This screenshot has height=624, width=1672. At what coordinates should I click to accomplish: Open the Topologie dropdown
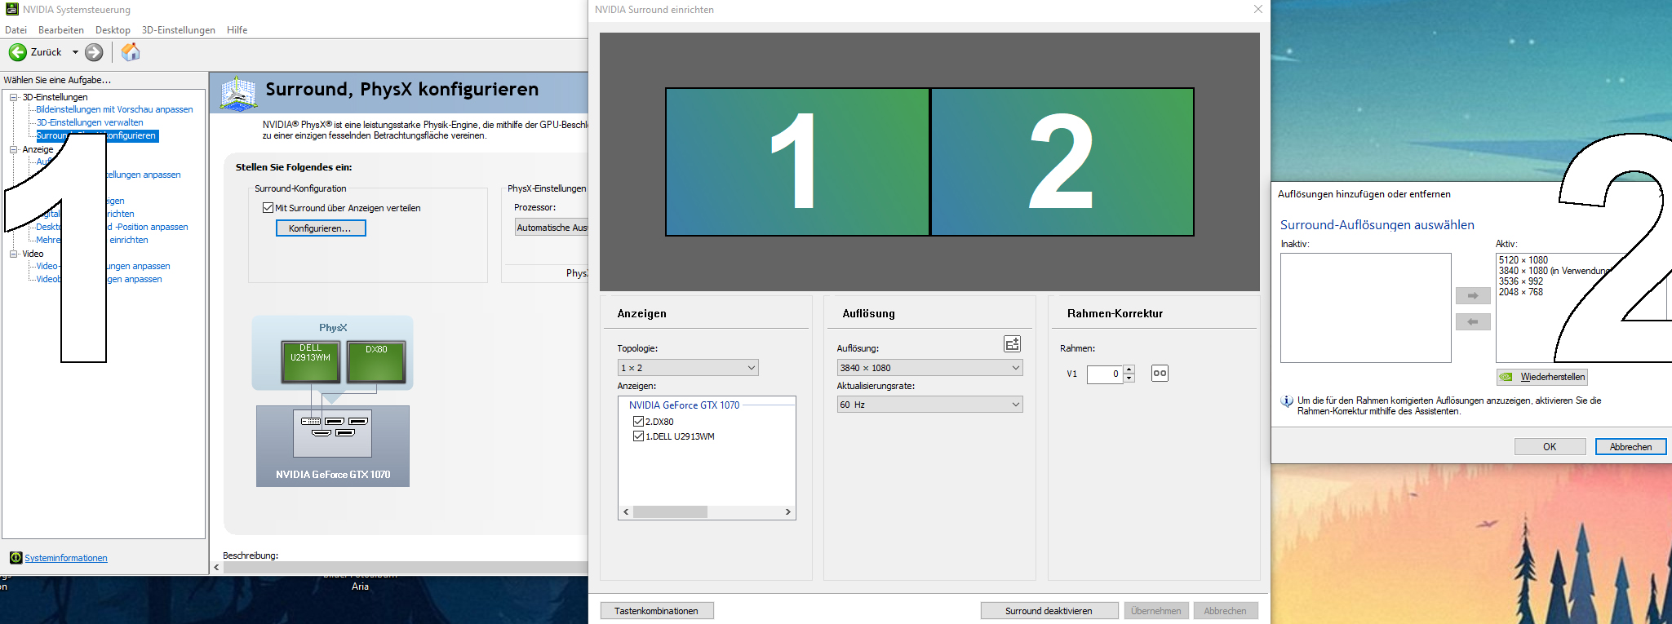coord(688,368)
